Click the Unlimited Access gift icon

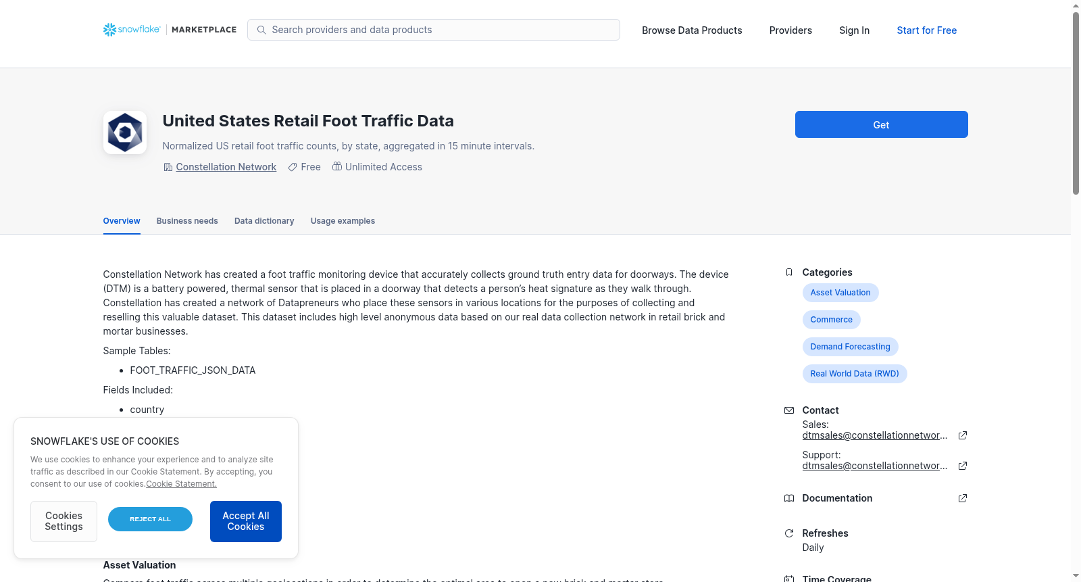337,166
